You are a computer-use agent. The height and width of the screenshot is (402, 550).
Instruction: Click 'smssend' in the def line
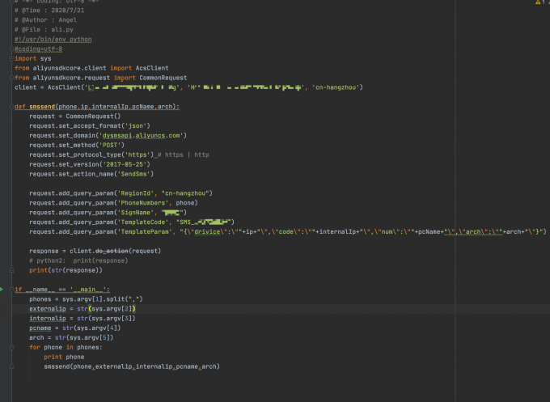42,107
